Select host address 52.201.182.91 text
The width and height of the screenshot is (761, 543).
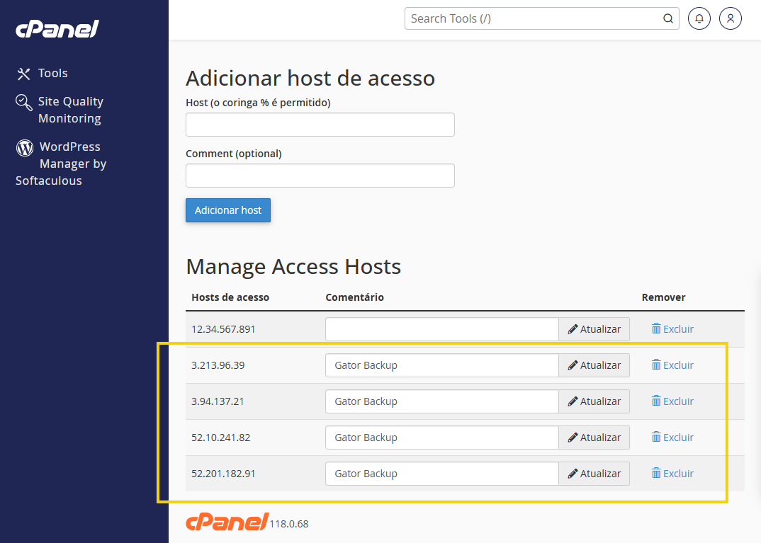click(x=223, y=474)
